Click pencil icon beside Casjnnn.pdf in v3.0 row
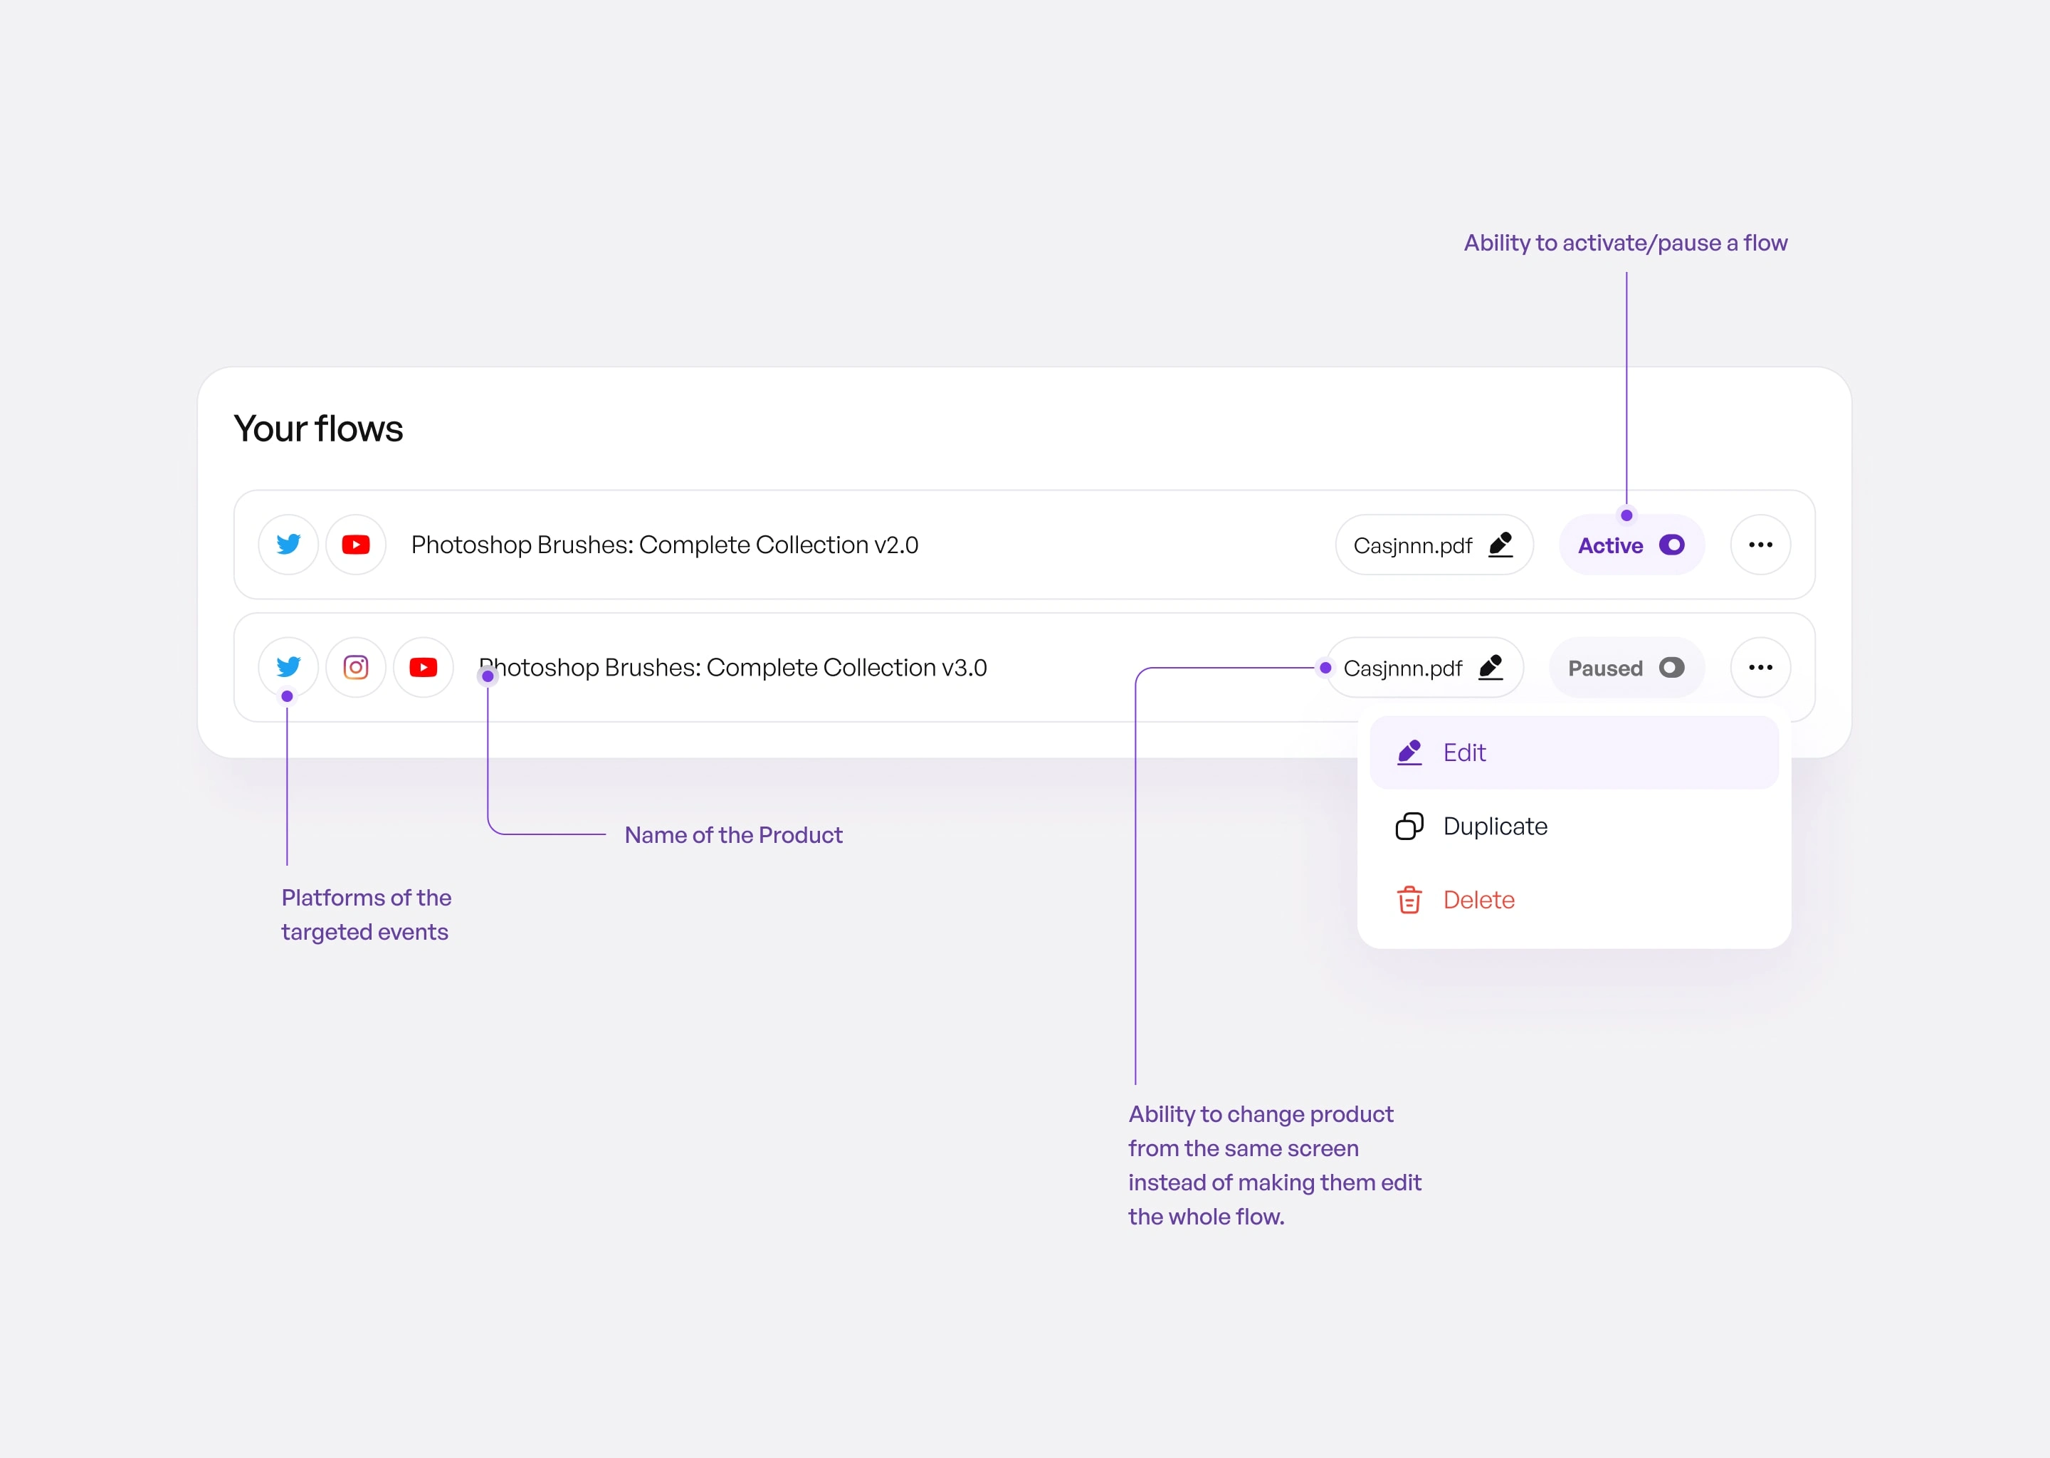This screenshot has width=2050, height=1458. click(x=1491, y=667)
